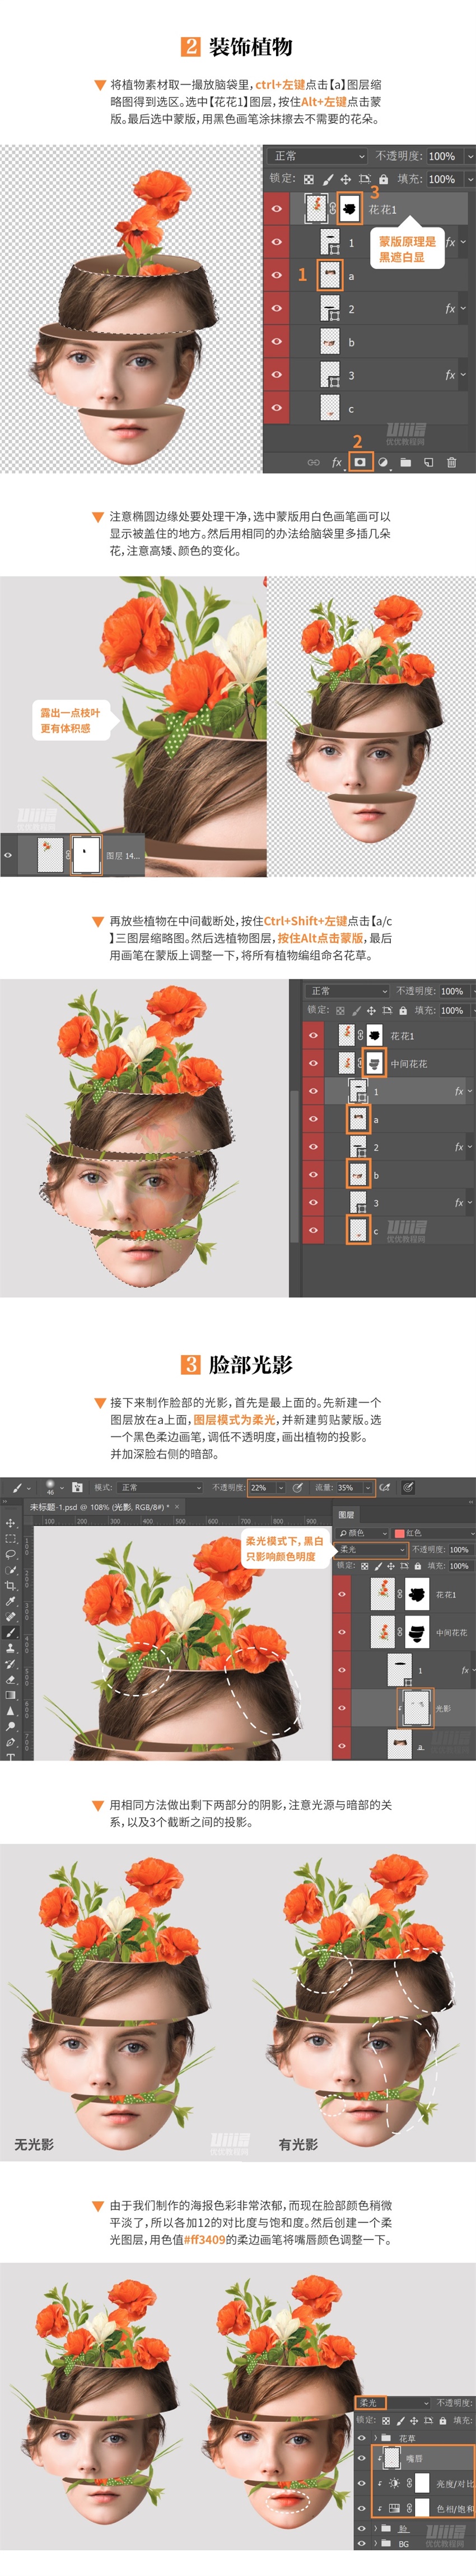Toggle eye of layer a in first Layers panel
Image resolution: width=476 pixels, height=2576 pixels.
tap(277, 275)
